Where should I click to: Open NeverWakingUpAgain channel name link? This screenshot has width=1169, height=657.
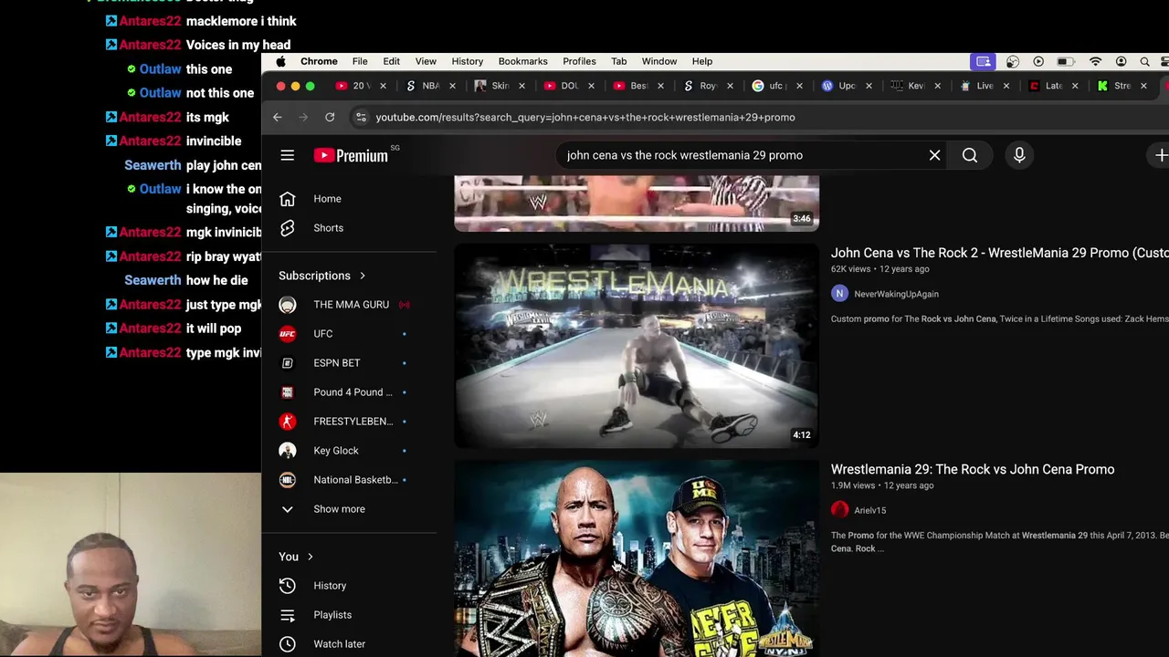point(896,294)
